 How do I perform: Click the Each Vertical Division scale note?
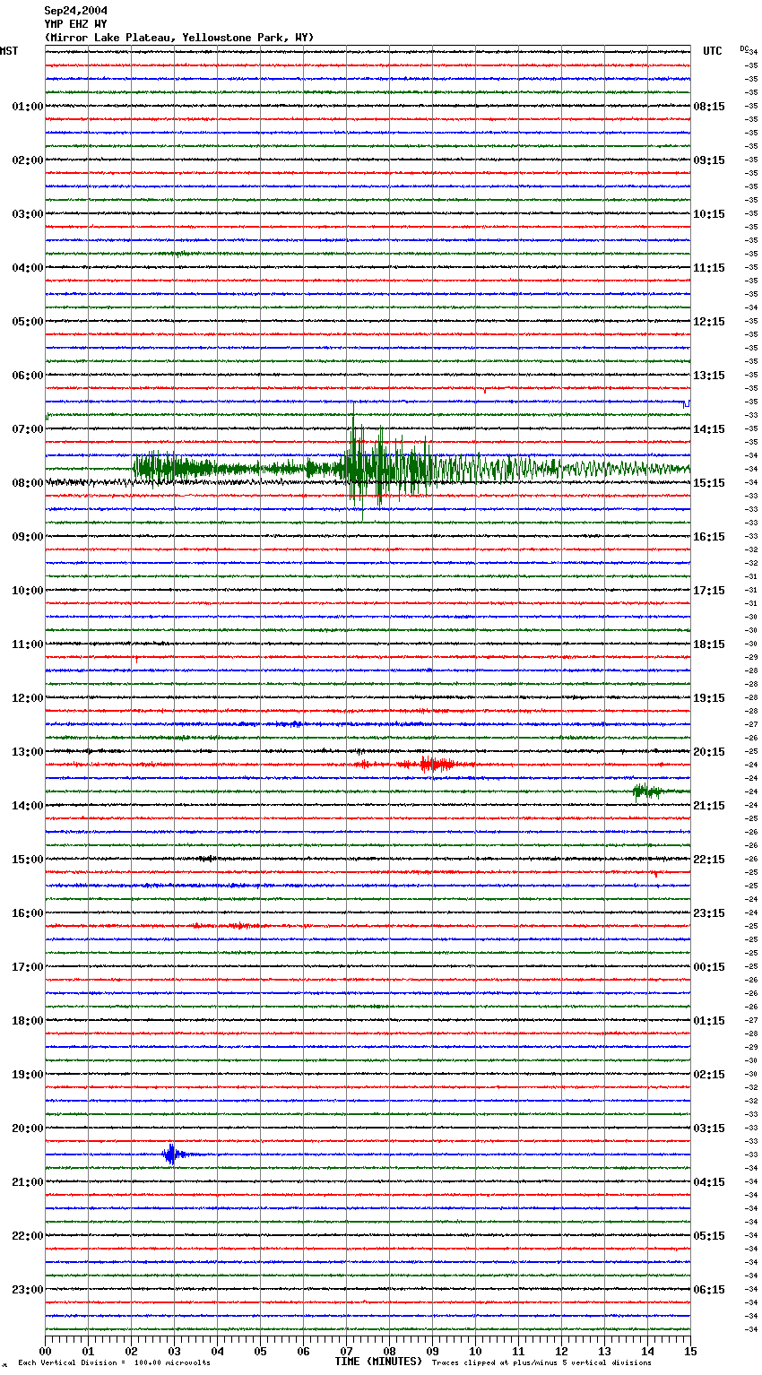(114, 1363)
